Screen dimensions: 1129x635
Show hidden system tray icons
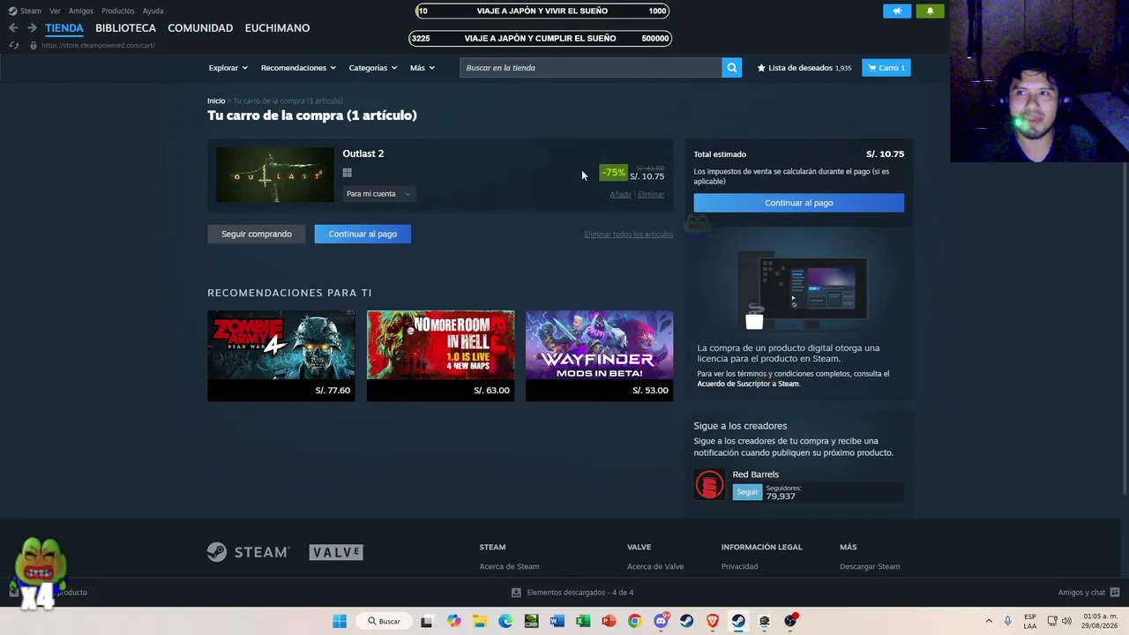(989, 621)
